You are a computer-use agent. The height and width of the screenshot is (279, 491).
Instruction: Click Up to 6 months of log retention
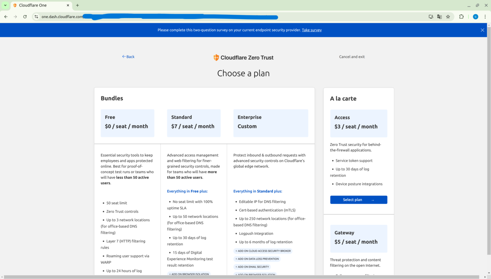click(266, 242)
